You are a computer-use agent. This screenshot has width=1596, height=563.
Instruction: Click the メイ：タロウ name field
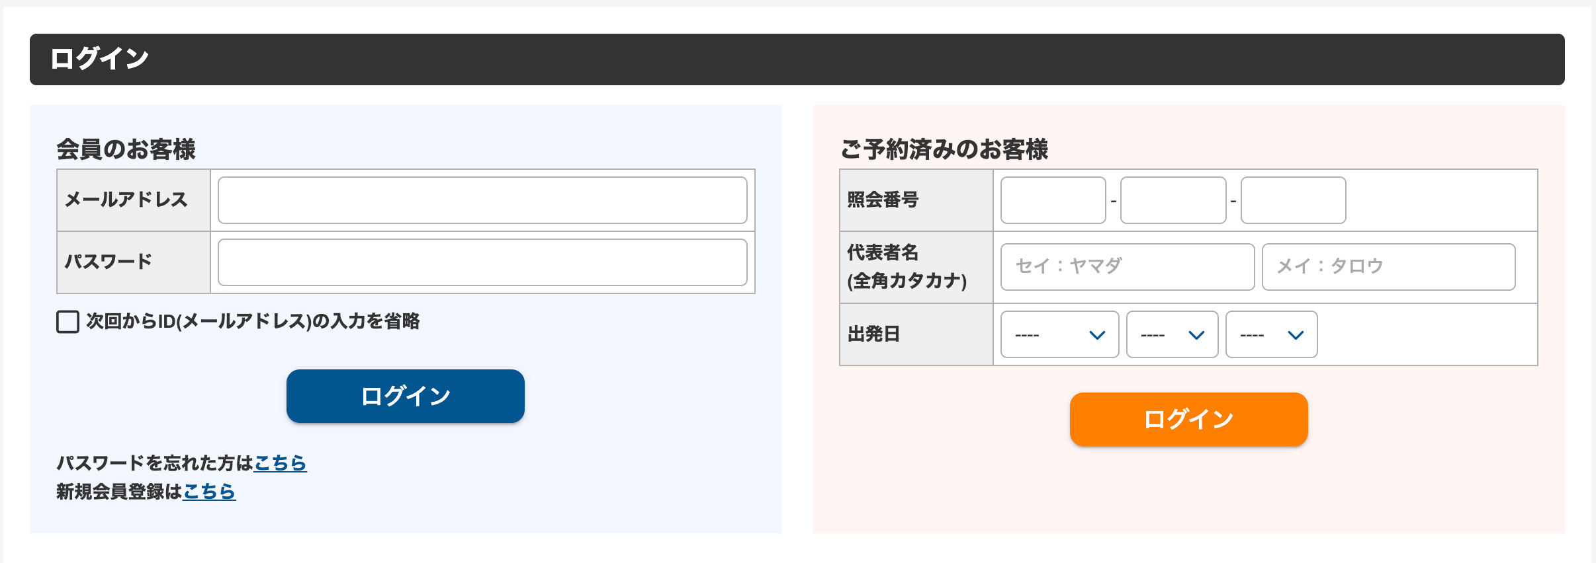pos(1388,266)
